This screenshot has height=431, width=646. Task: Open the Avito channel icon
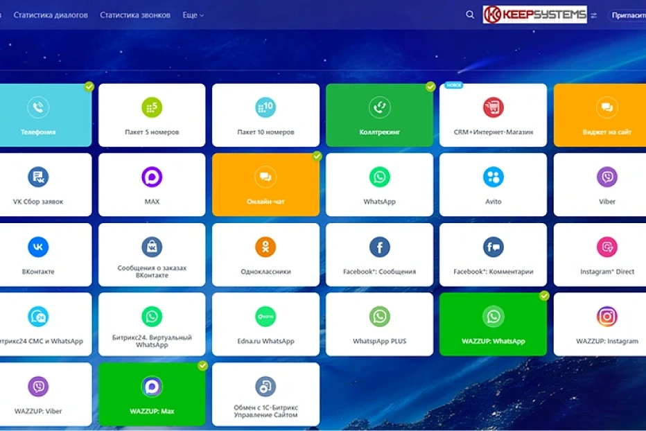(493, 177)
